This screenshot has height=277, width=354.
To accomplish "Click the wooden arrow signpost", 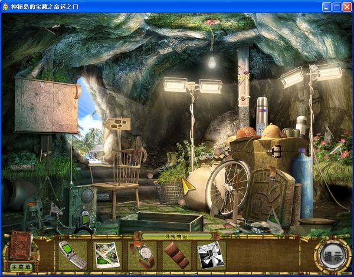I will click(117, 124).
